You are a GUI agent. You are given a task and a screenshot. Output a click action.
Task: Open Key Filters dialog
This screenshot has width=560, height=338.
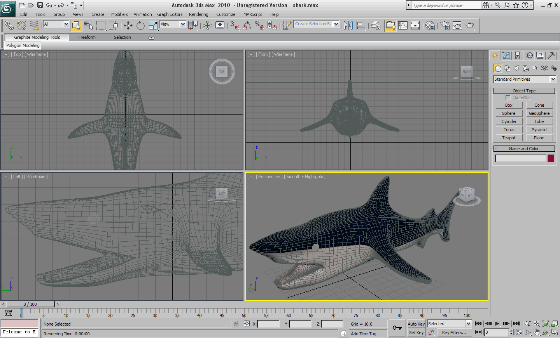[454, 333]
